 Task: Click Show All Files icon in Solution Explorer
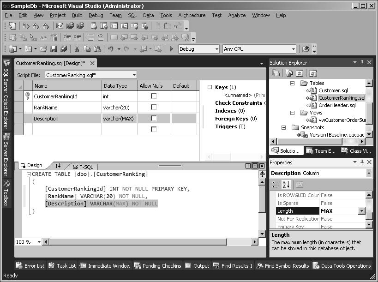tap(289, 73)
